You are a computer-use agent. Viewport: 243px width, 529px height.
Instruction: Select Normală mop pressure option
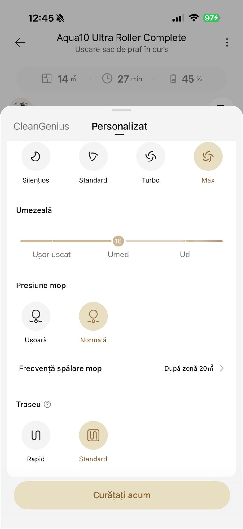tap(93, 316)
